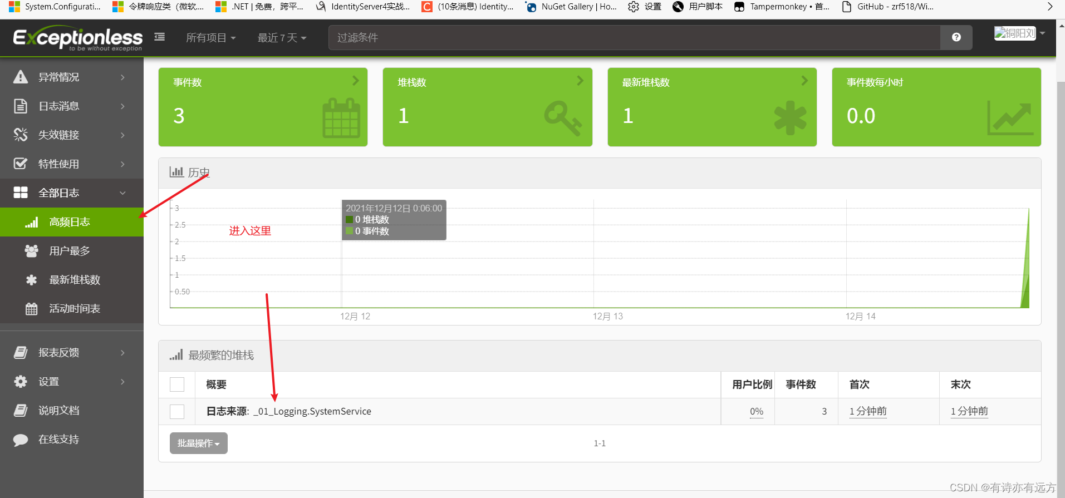The height and width of the screenshot is (498, 1065).
Task: Click the gear icon beside 设置 in sidebar
Action: point(21,381)
